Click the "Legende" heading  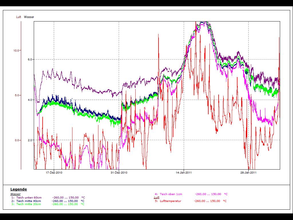[x=19, y=189]
